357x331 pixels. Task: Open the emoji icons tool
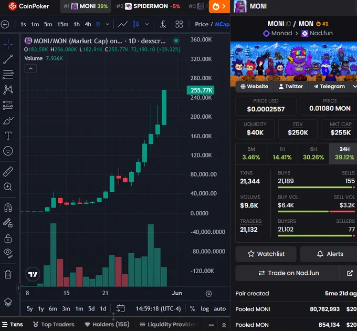pos(8,151)
